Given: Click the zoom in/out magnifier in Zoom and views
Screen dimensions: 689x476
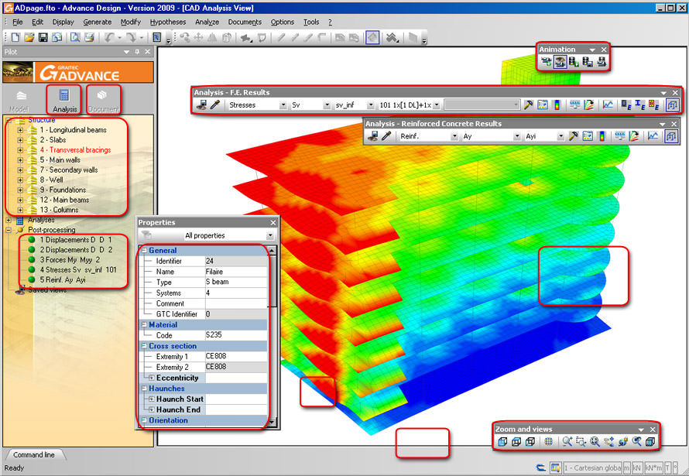Looking at the screenshot, I should click(567, 442).
